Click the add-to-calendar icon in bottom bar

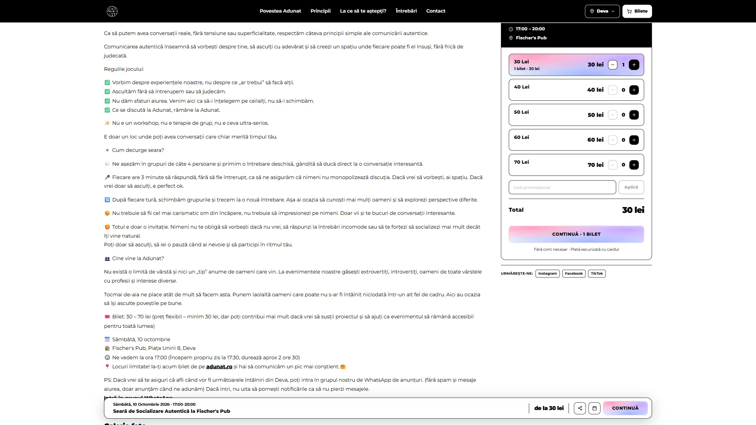[595, 408]
